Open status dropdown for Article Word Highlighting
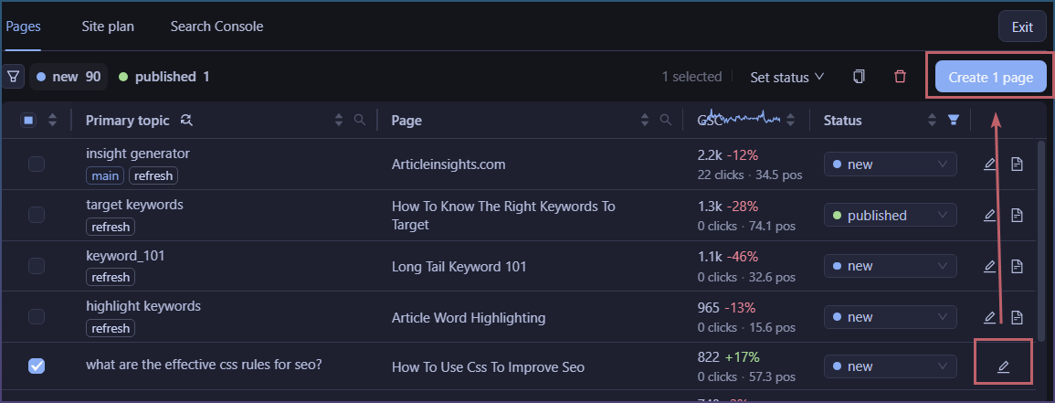 (x=891, y=317)
